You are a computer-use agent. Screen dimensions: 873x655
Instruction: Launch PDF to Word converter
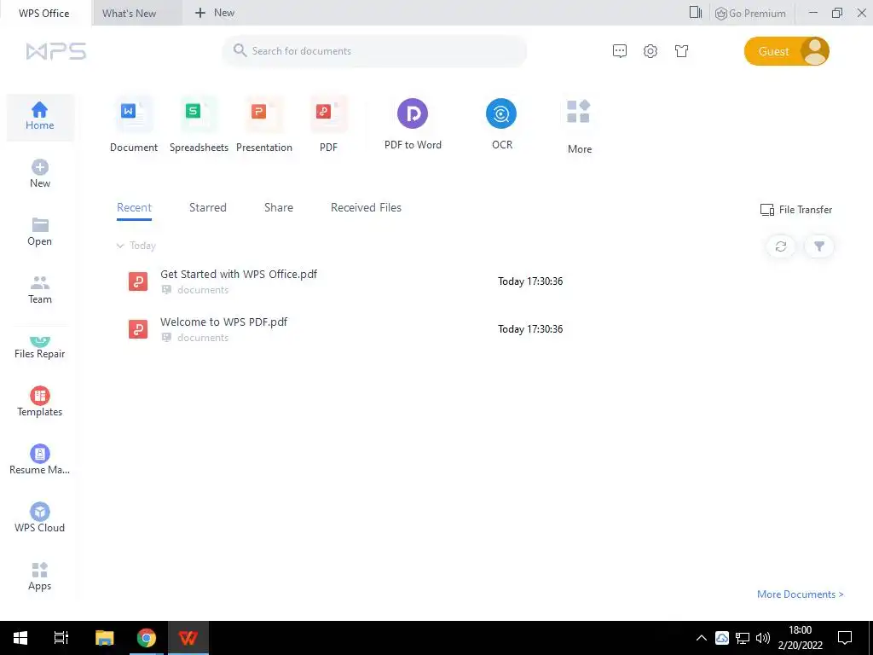coord(413,124)
